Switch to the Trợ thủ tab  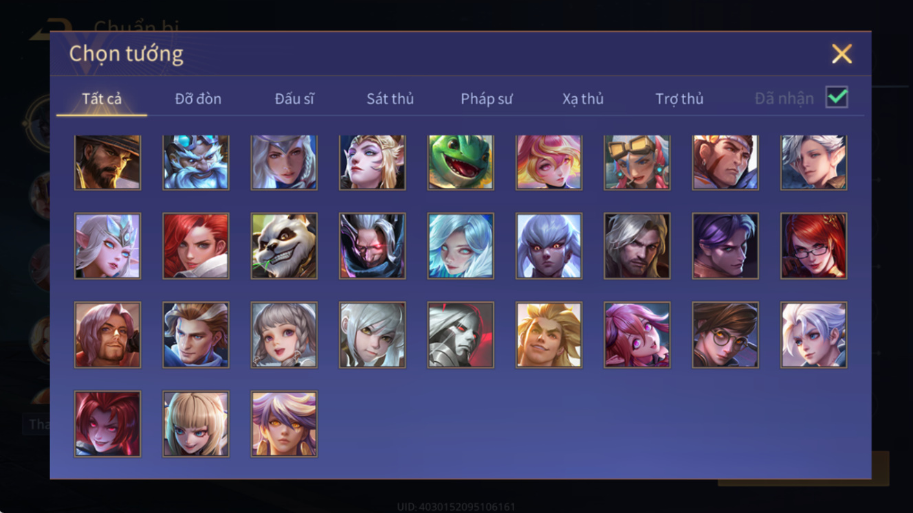coord(679,99)
